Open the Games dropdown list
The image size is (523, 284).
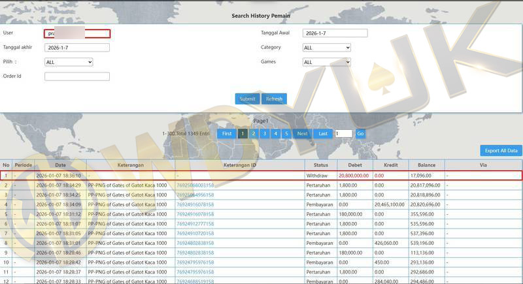click(327, 62)
